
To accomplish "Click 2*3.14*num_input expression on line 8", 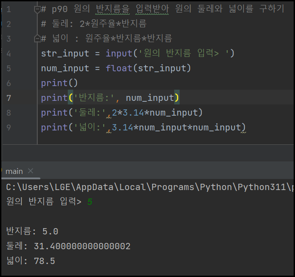I will point(155,113).
